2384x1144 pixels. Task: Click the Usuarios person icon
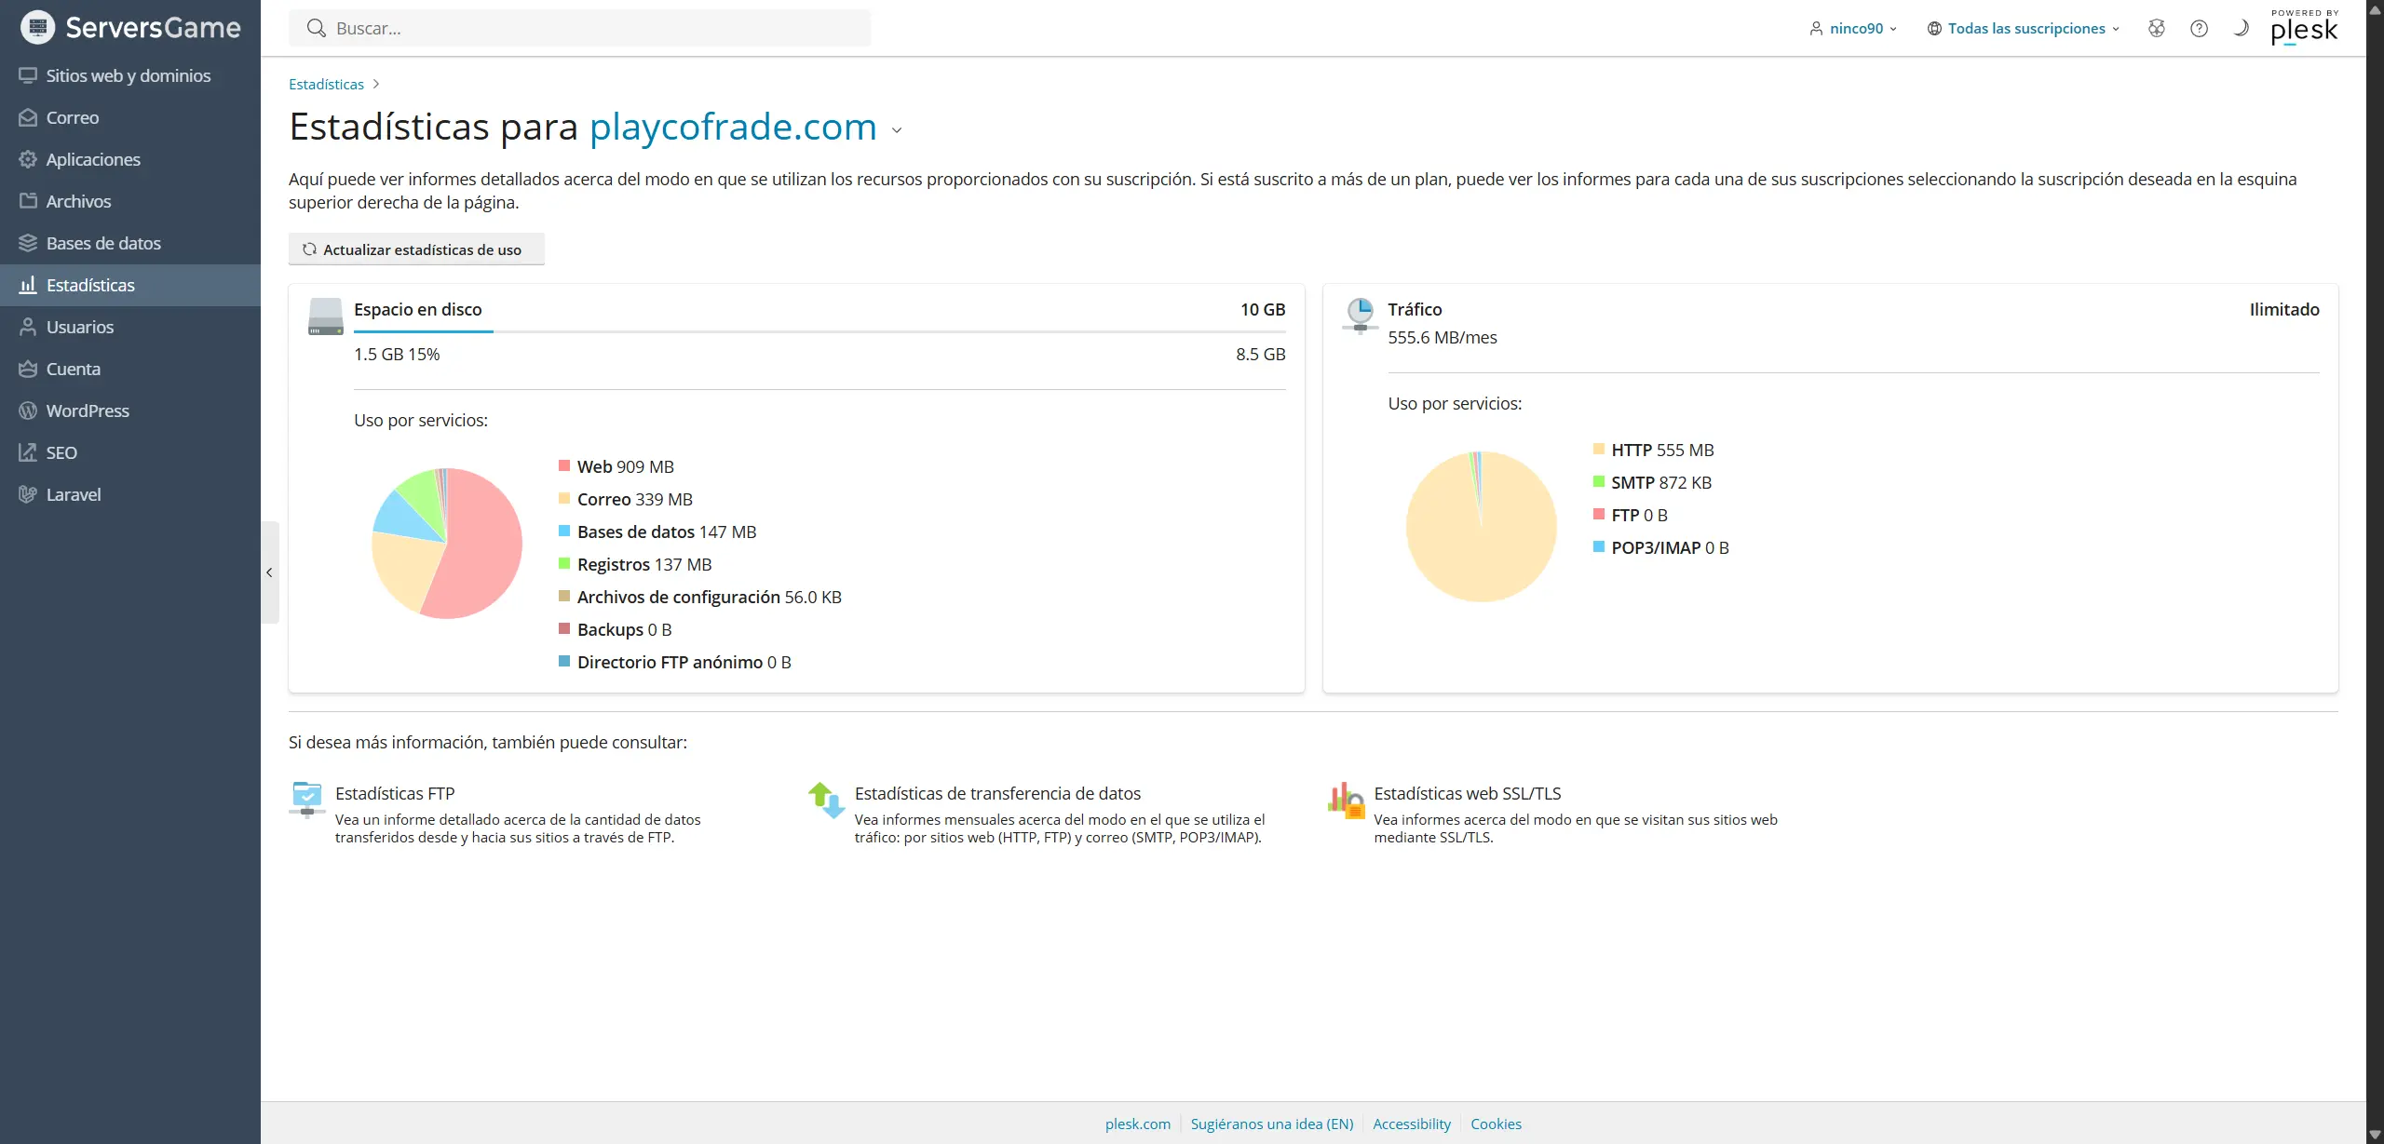tap(28, 327)
